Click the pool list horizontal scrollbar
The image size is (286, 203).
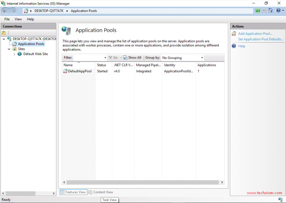point(143,182)
